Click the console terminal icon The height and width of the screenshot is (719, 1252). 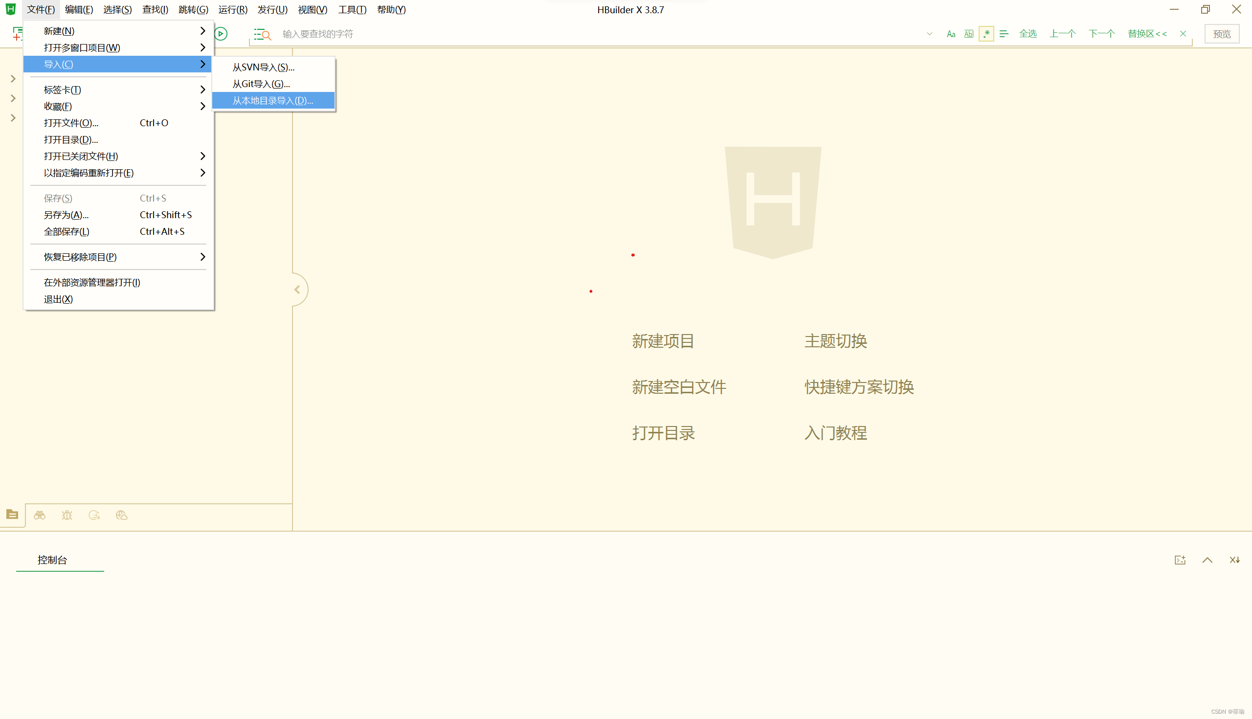coord(1180,560)
